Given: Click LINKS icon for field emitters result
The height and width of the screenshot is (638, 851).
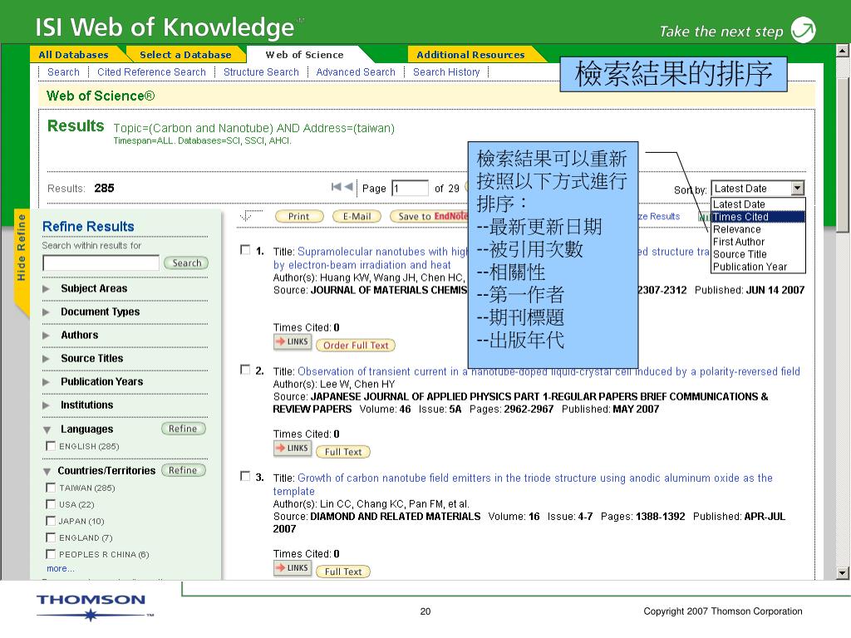Looking at the screenshot, I should [292, 568].
